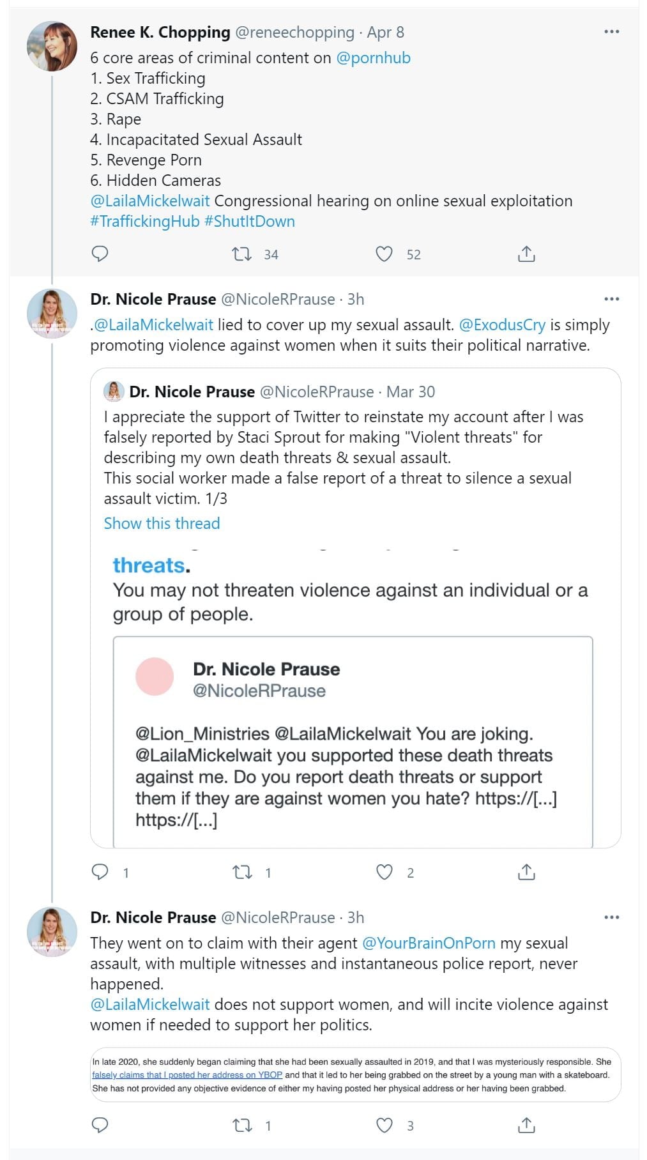Reply to the tweet with 1 reply

(x=100, y=872)
